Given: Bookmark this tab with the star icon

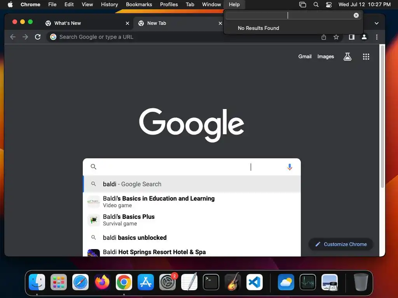Looking at the screenshot, I should pyautogui.click(x=336, y=37).
